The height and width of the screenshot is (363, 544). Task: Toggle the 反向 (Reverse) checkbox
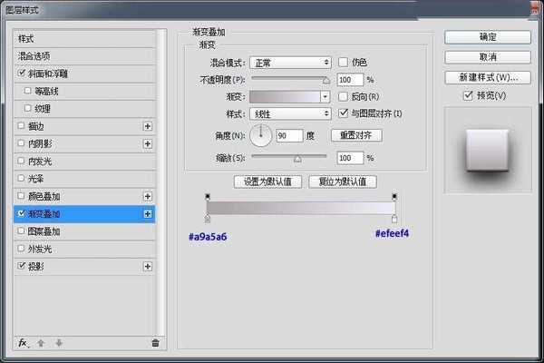pos(343,96)
